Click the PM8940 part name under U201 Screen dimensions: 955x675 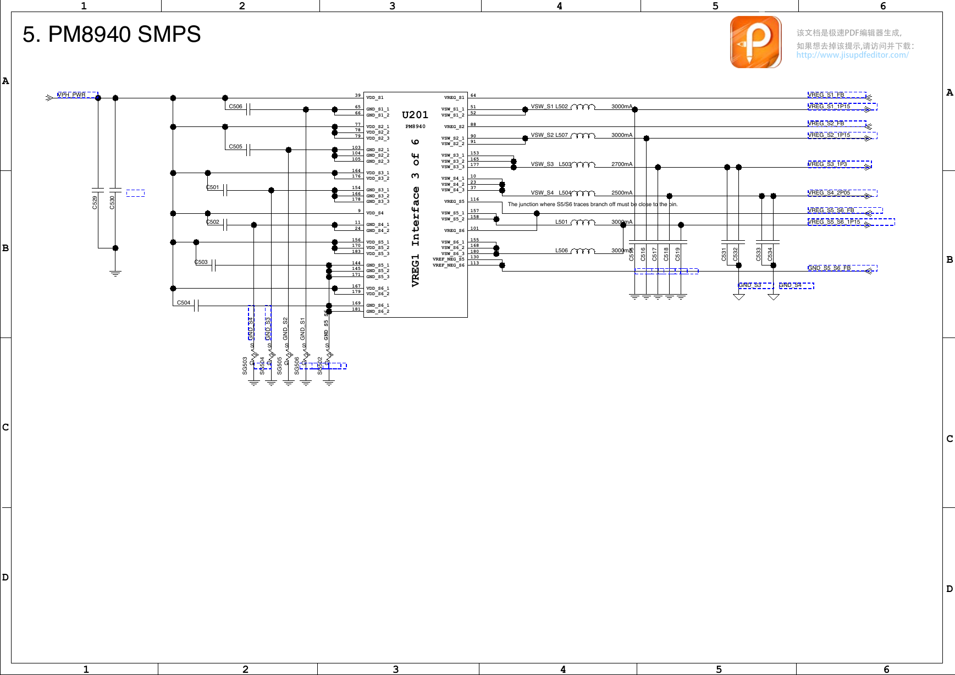415,126
